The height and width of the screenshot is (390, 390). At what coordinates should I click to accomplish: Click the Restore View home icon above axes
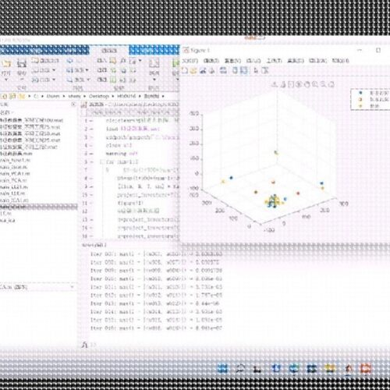pos(331,84)
